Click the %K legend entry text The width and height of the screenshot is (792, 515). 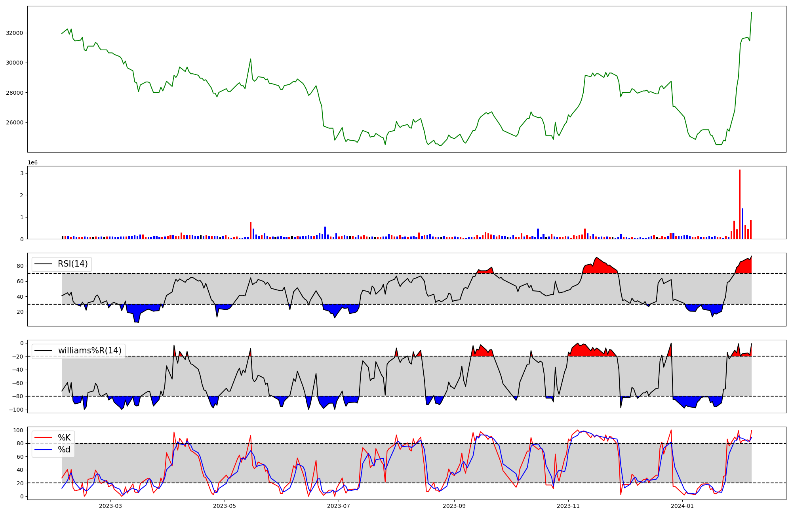[x=64, y=438]
